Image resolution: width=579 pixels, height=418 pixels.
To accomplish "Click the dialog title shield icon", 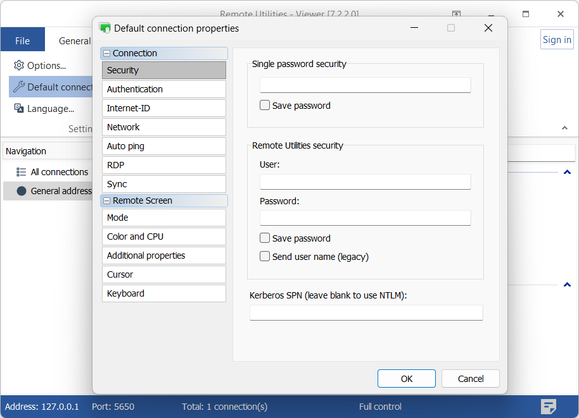I will coord(105,28).
